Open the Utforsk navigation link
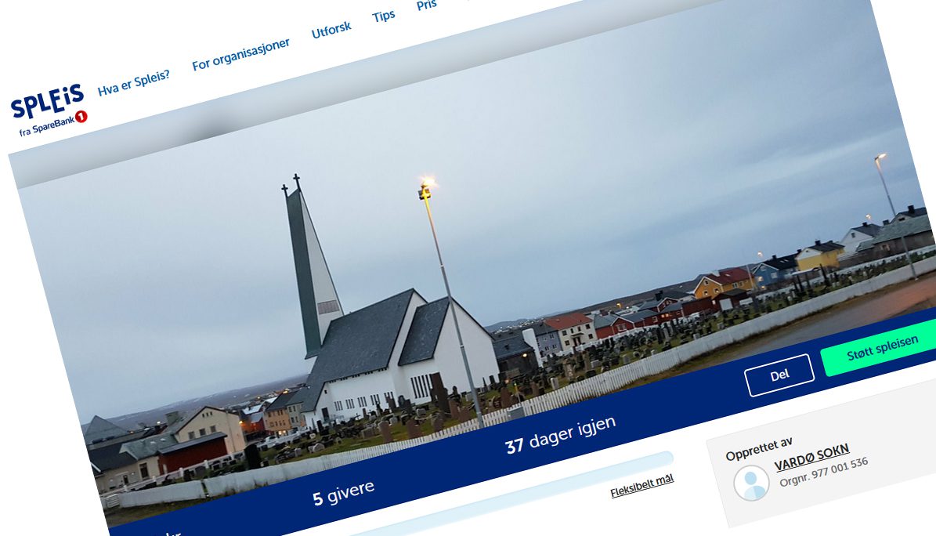The width and height of the screenshot is (936, 536). tap(331, 30)
